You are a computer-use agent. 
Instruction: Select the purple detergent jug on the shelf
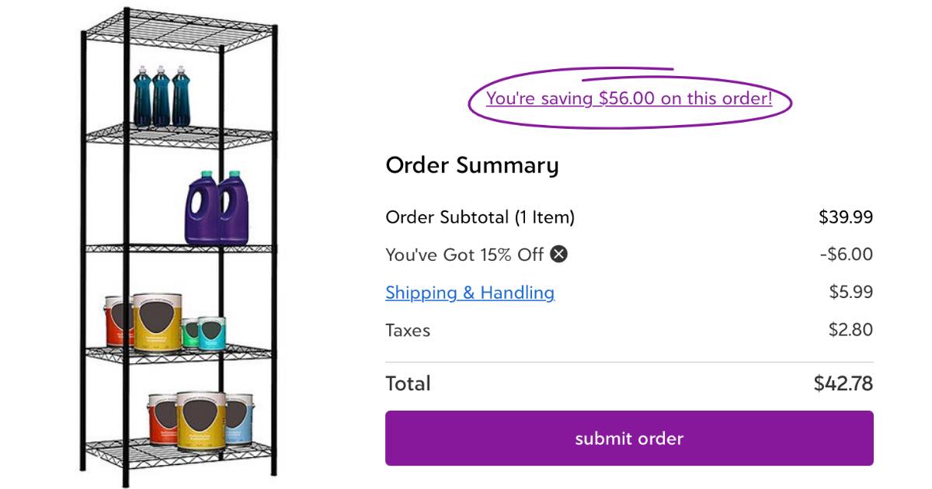216,206
